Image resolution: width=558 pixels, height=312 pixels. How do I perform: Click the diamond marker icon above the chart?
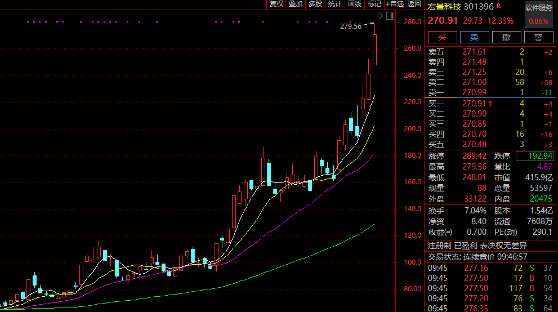380,16
